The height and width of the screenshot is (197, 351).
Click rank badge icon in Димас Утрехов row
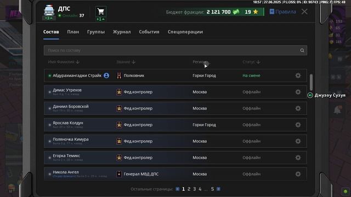pyautogui.click(x=119, y=92)
